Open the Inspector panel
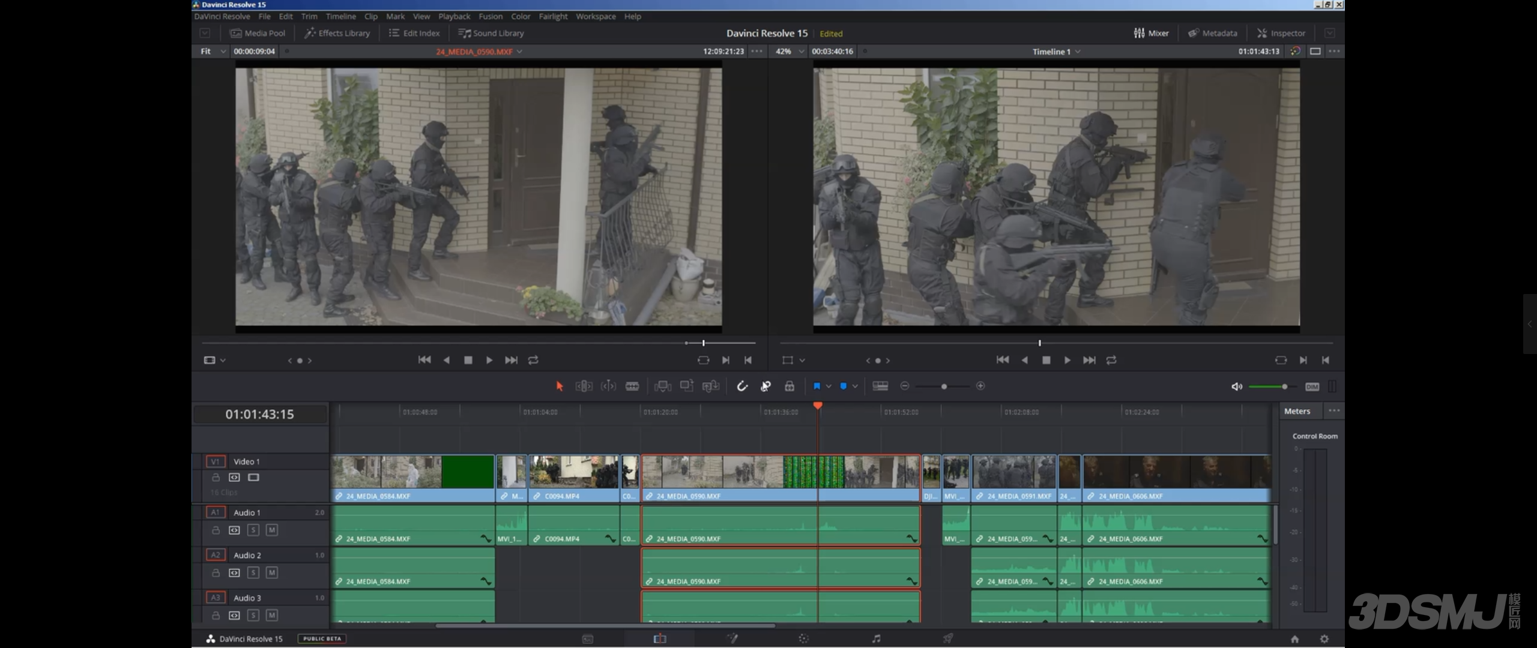 1281,33
